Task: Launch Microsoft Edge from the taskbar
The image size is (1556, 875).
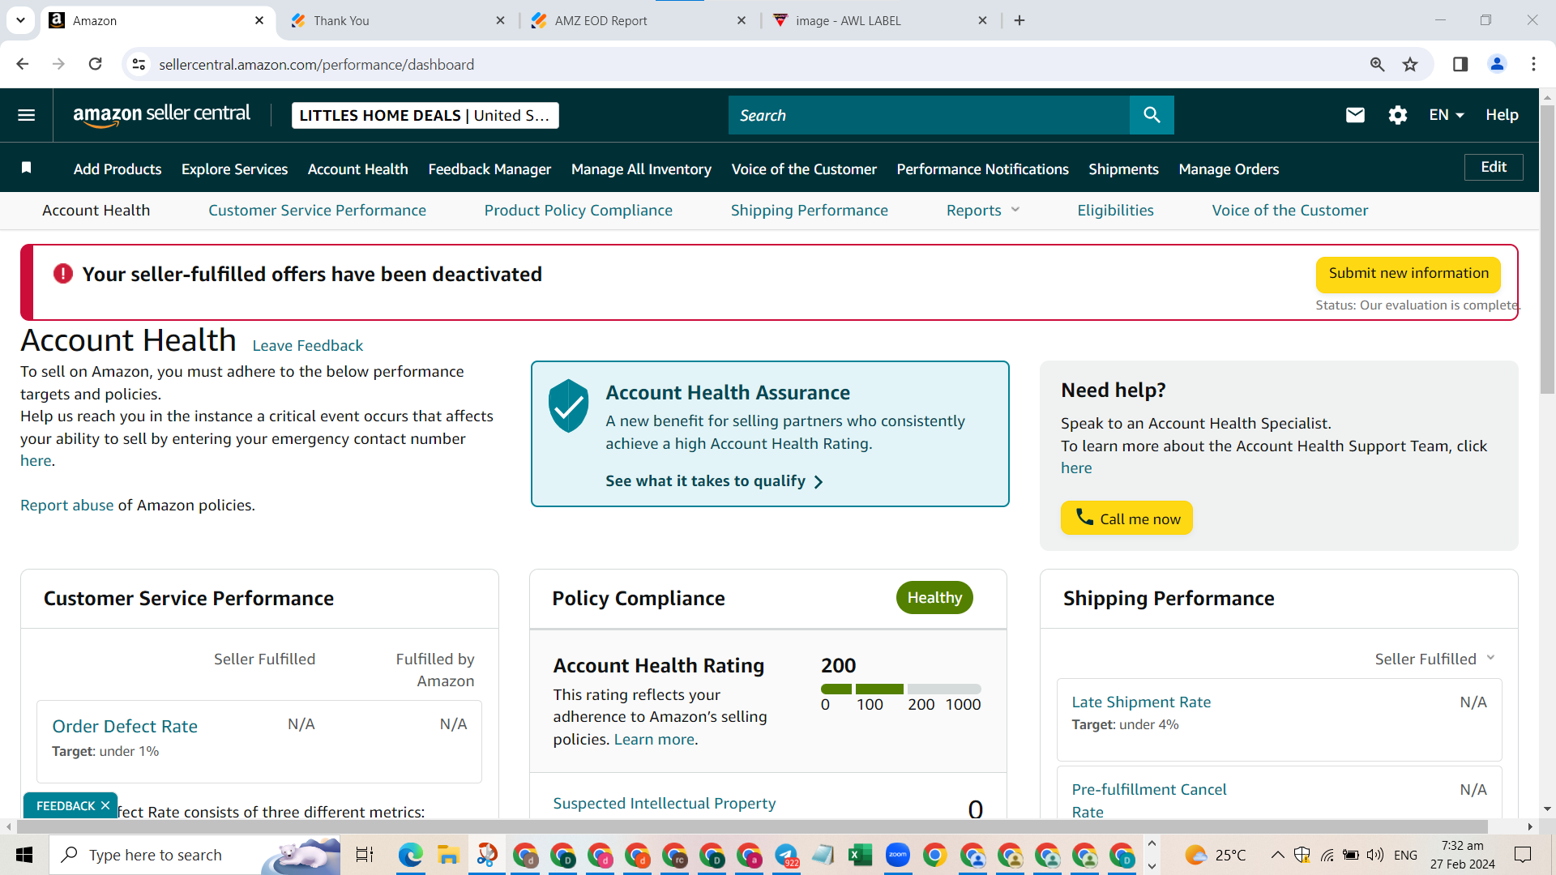Action: tap(411, 855)
